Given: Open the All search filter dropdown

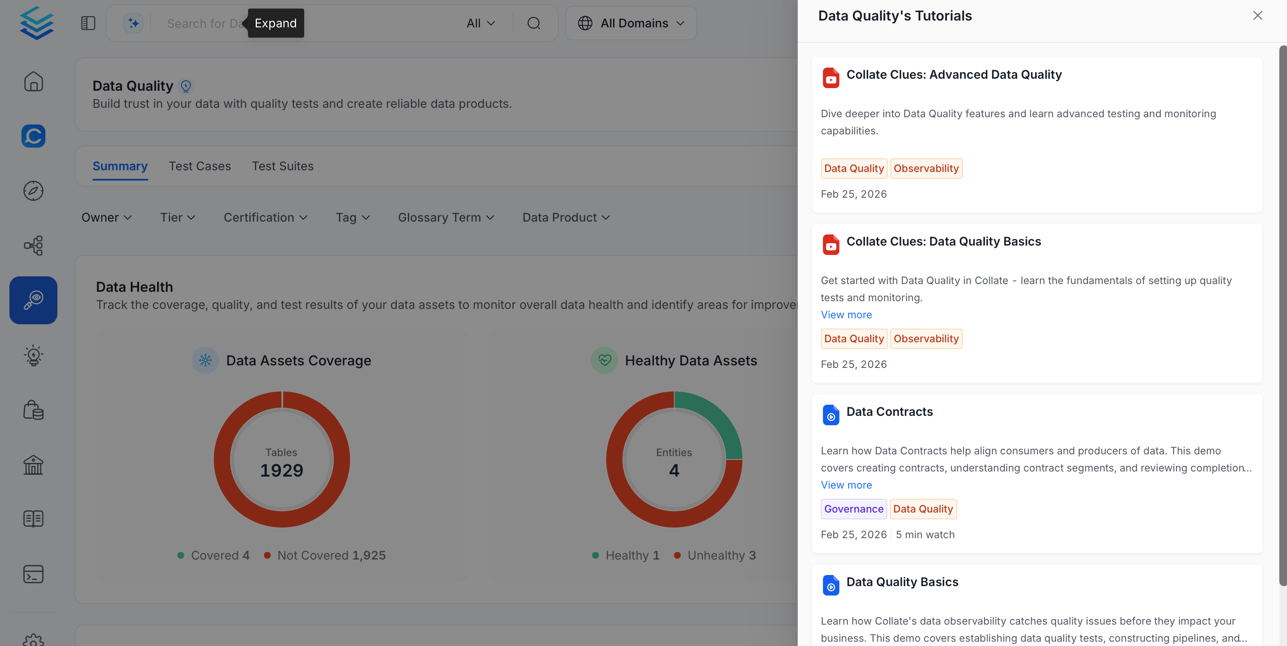Looking at the screenshot, I should point(481,23).
